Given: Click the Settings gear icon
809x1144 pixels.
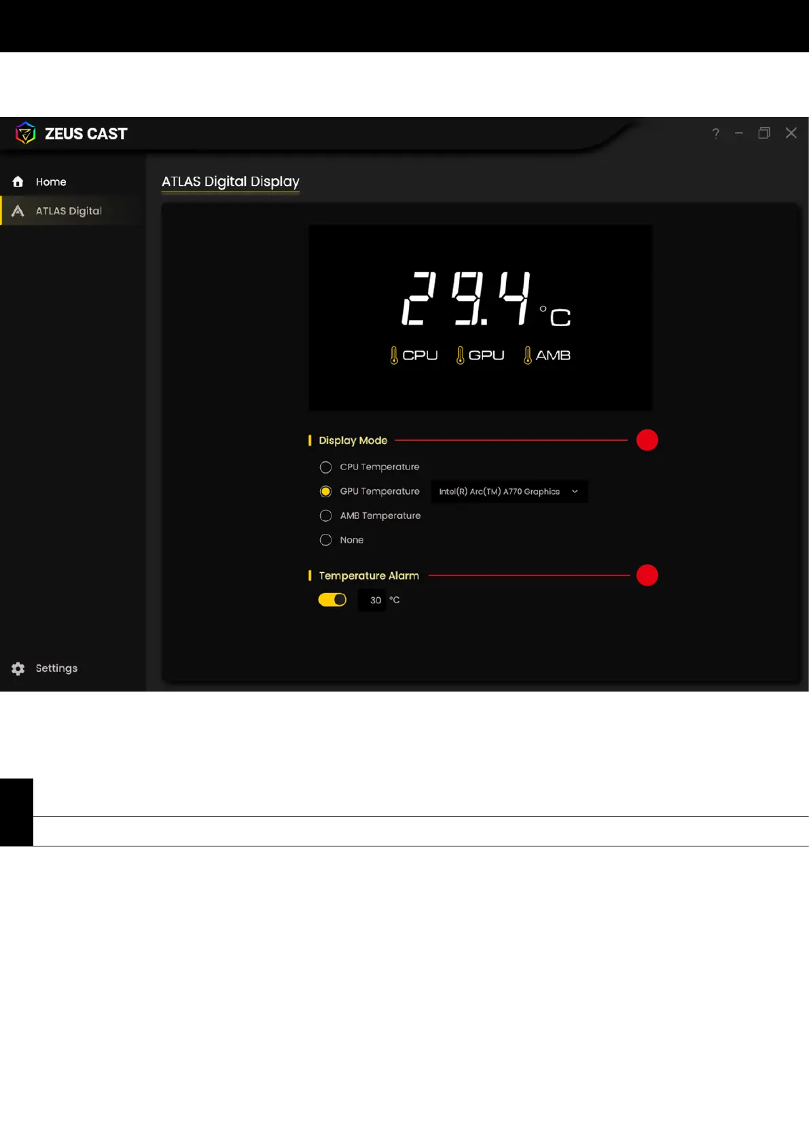Looking at the screenshot, I should [x=18, y=668].
